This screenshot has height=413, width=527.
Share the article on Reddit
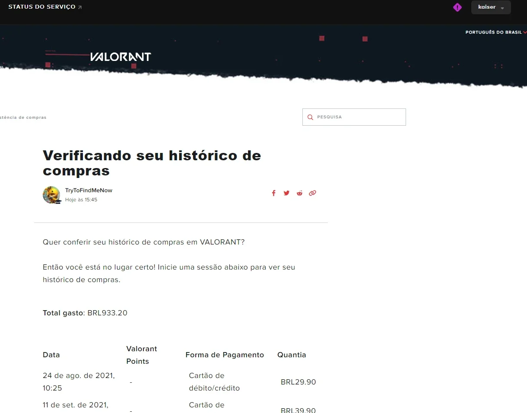(299, 193)
